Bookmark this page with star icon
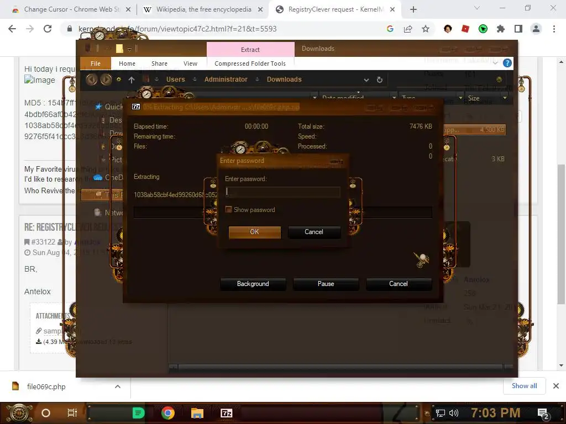This screenshot has width=566, height=424. click(426, 29)
